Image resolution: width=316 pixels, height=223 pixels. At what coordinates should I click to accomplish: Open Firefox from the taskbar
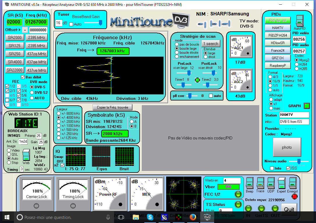(x=192, y=217)
